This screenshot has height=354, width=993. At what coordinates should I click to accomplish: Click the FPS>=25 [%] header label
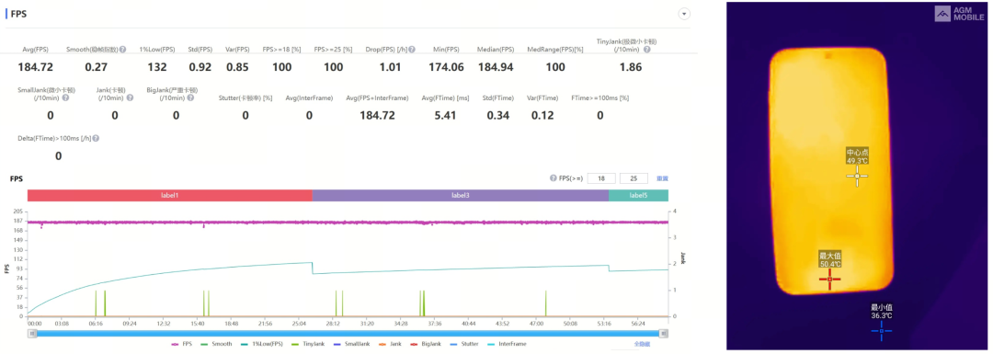pos(334,49)
